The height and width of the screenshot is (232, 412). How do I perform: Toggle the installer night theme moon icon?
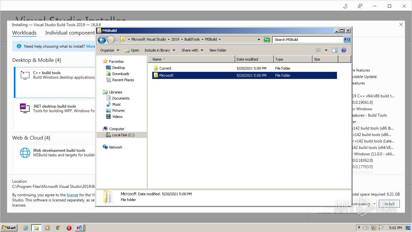click(x=345, y=6)
